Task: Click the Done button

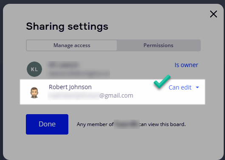Action: [47, 124]
